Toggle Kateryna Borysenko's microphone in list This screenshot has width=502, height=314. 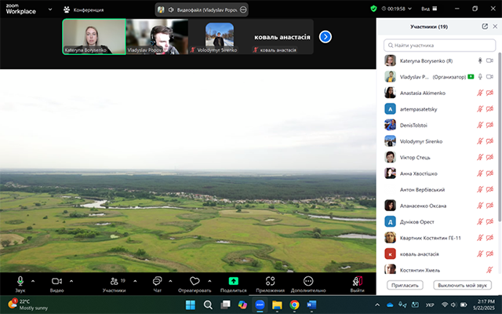click(x=480, y=60)
